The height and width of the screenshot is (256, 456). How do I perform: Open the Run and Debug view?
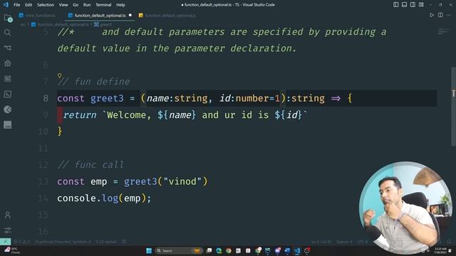pos(8,63)
